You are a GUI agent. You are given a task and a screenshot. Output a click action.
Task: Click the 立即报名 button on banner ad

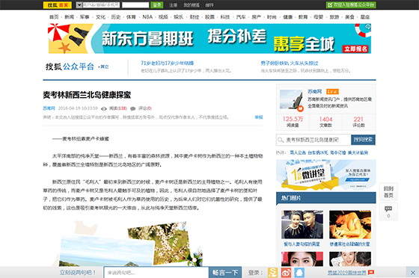(355, 49)
